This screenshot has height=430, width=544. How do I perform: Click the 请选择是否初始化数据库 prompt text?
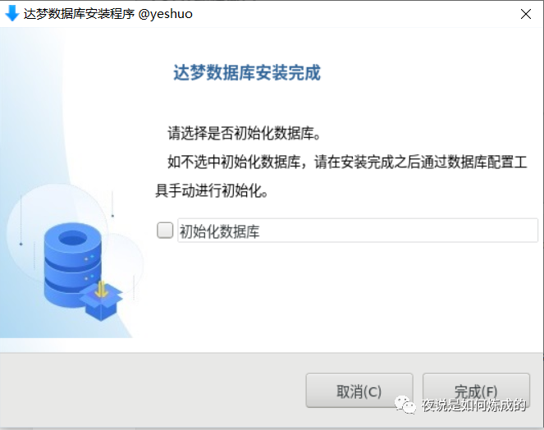[x=244, y=133]
